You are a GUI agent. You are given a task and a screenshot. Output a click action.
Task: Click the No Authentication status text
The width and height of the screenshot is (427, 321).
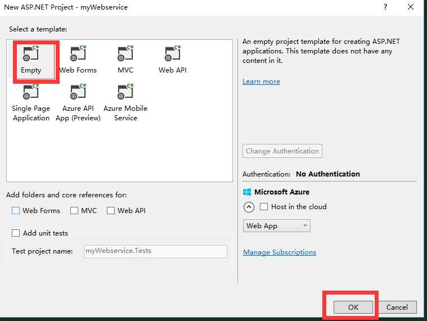tap(328, 174)
